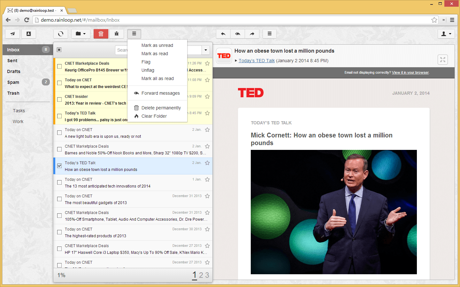Image resolution: width=460 pixels, height=287 pixels.
Task: Select Flag in the actions menu
Action: click(157, 62)
